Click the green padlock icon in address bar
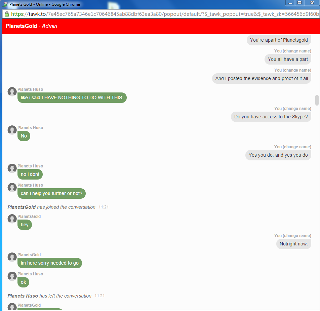The height and width of the screenshot is (311, 320). [7, 14]
